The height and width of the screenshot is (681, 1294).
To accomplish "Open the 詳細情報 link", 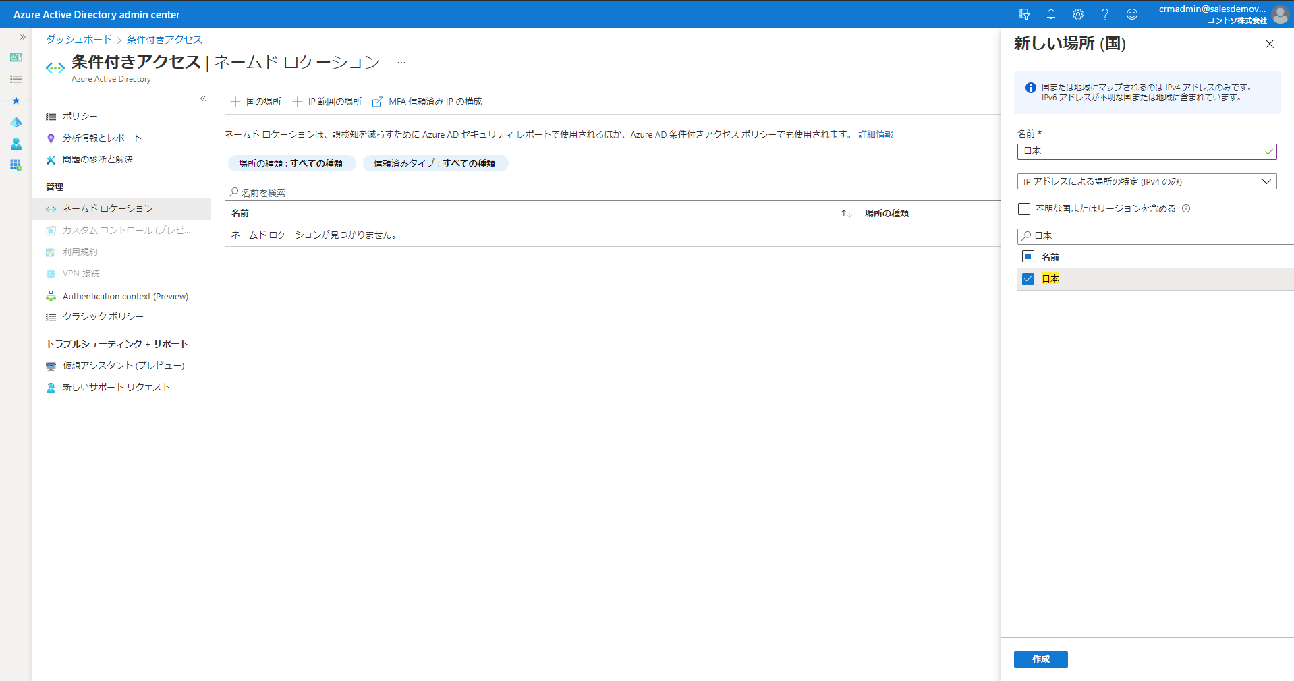I will click(876, 134).
